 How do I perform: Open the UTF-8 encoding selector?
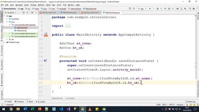(x=172, y=105)
